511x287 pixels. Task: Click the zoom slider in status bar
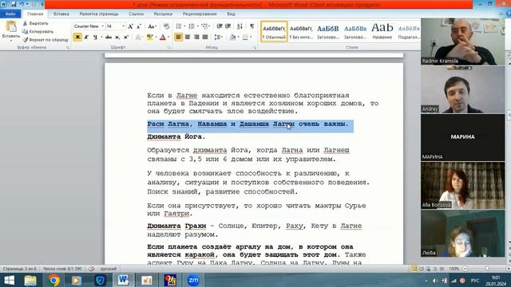487,269
